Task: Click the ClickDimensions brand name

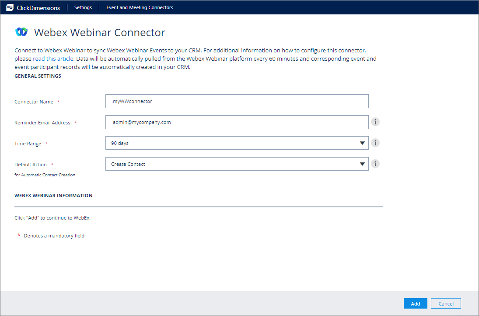Action: pos(38,8)
